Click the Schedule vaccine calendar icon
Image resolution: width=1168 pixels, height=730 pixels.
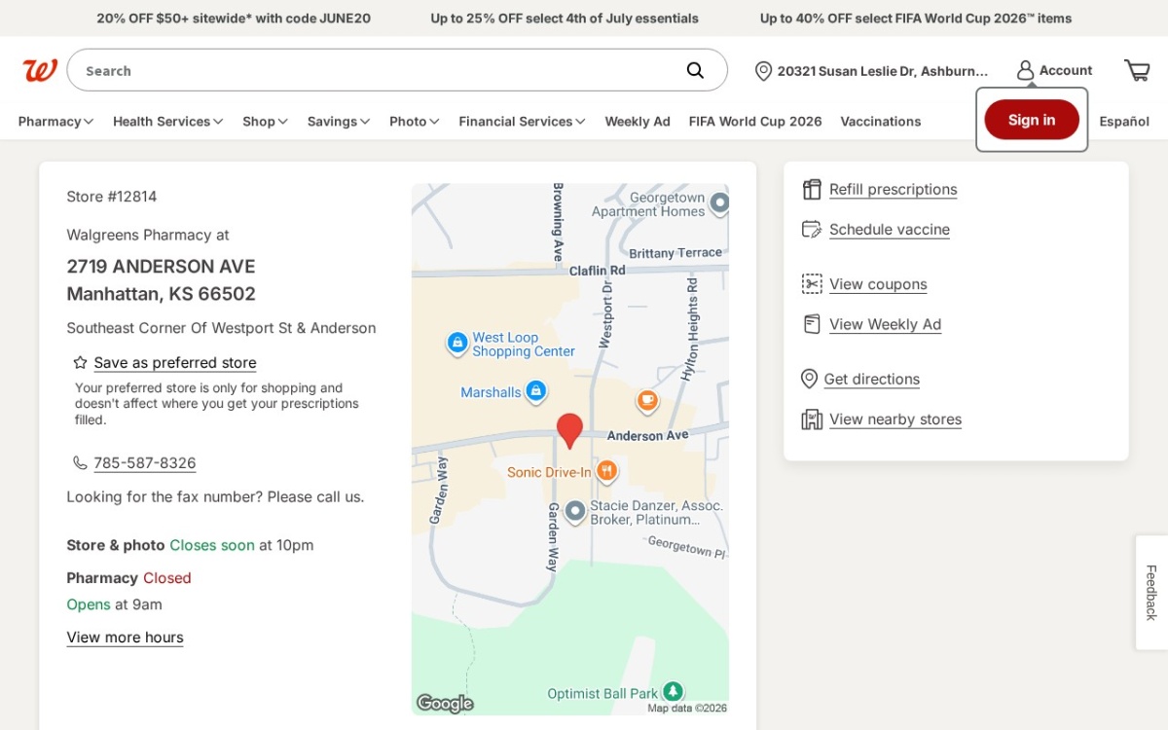coord(812,229)
